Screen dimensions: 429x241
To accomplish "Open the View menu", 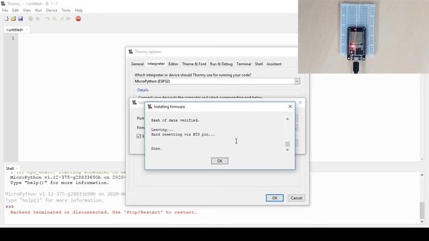I will click(27, 10).
